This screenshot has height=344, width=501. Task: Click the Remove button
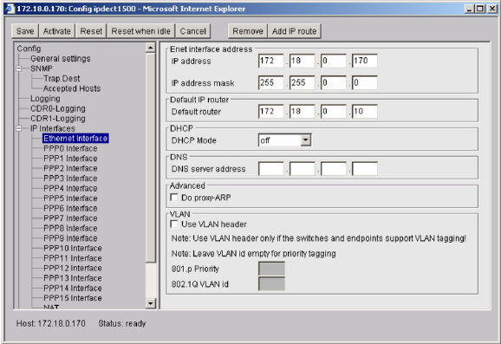tap(248, 31)
